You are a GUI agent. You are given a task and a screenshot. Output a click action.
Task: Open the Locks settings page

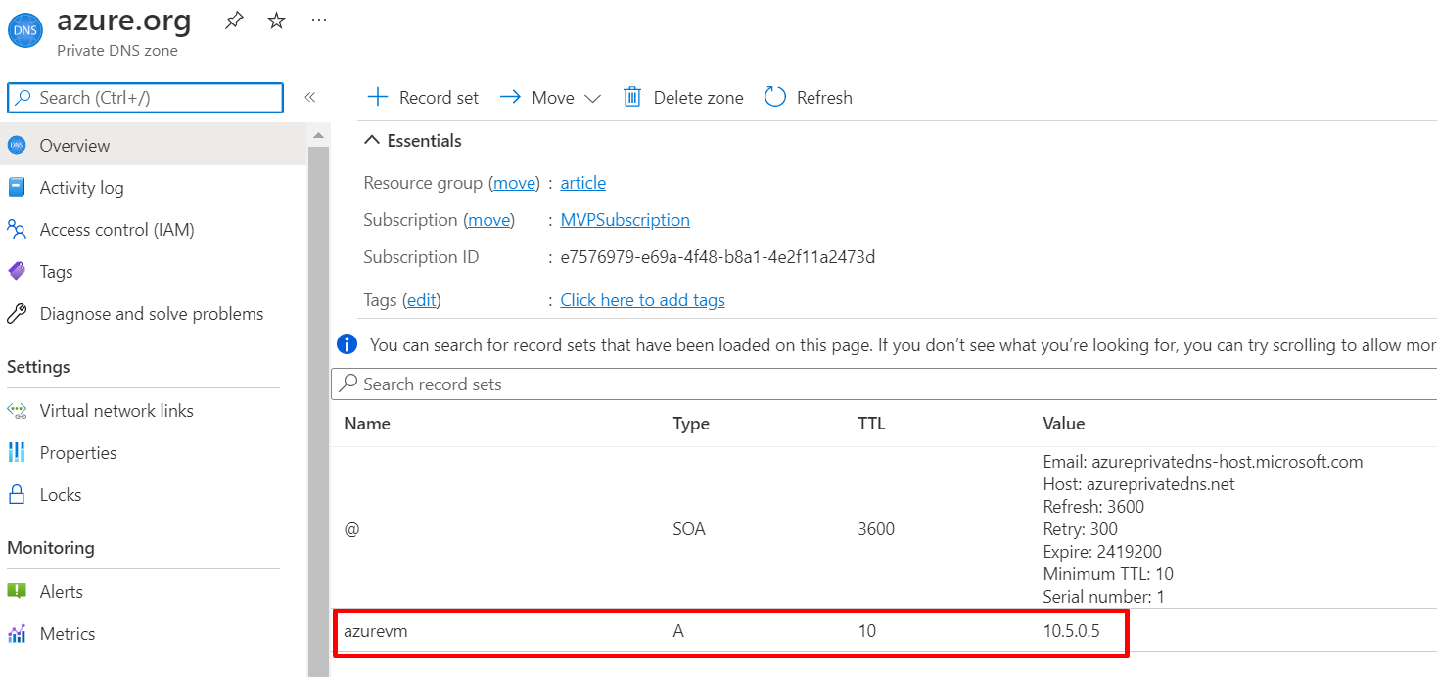[60, 495]
